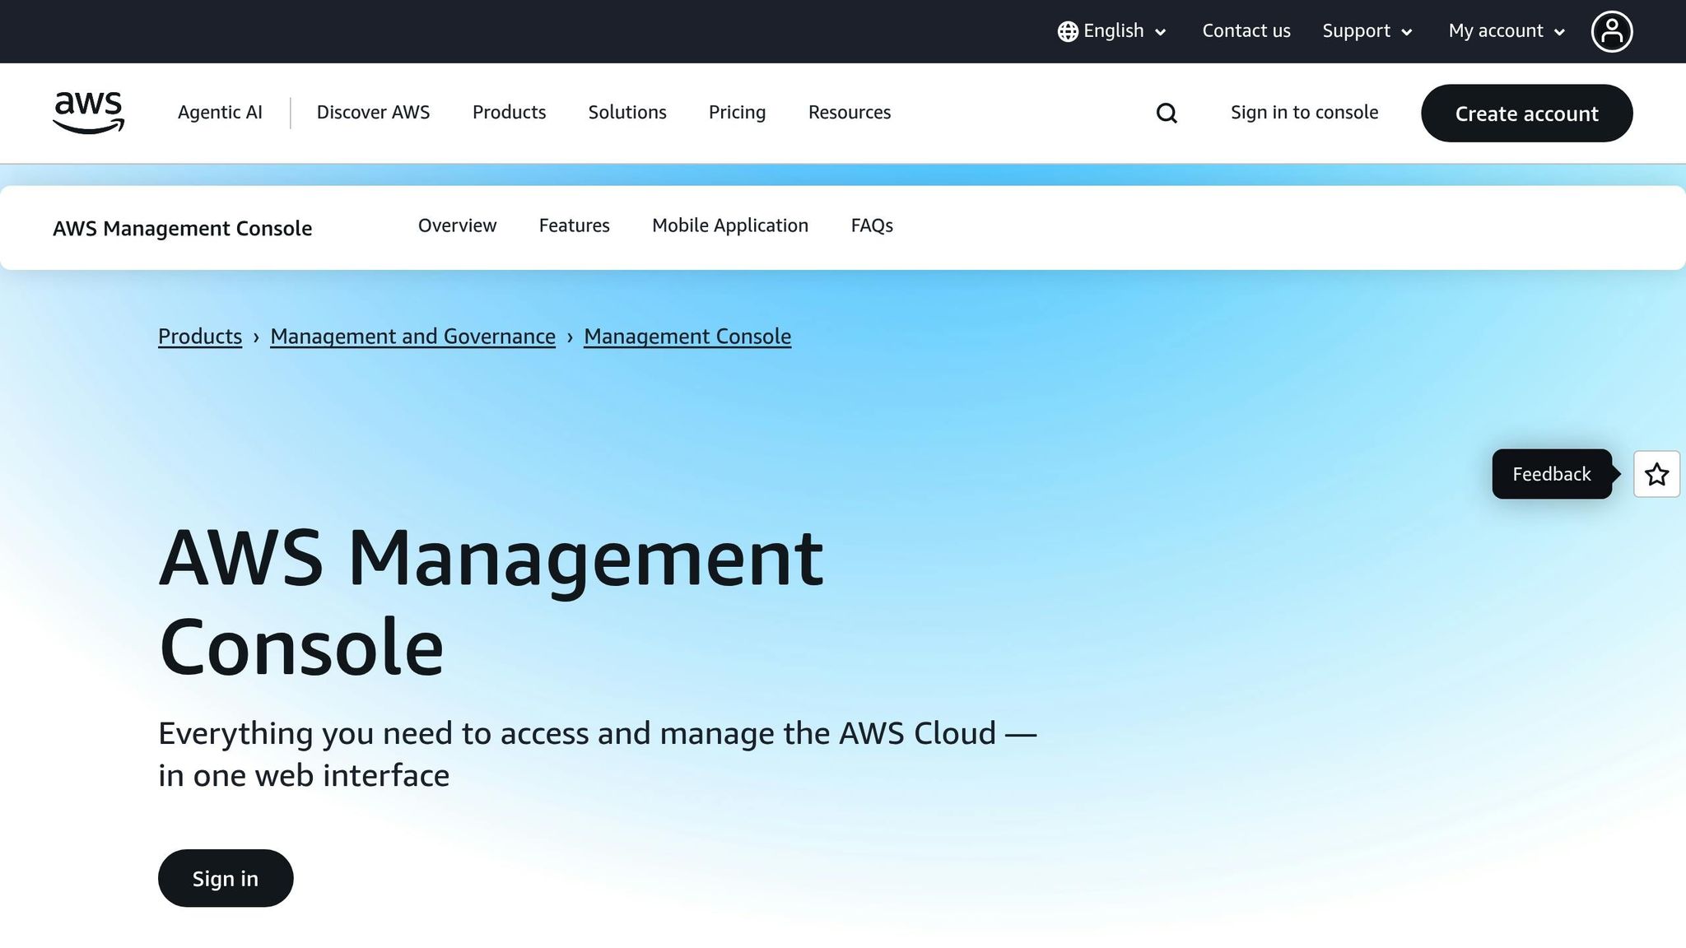The height and width of the screenshot is (948, 1686).
Task: Click the AWS logo
Action: (x=88, y=113)
